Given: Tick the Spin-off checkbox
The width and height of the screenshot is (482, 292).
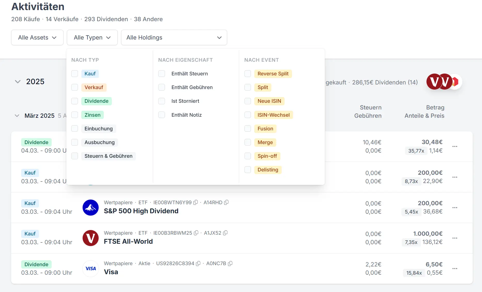Looking at the screenshot, I should coord(248,156).
